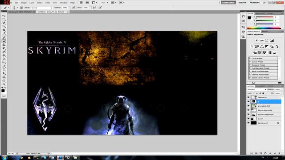Select the Horizontal Type tool
The width and height of the screenshot is (285, 160).
pos(4,70)
